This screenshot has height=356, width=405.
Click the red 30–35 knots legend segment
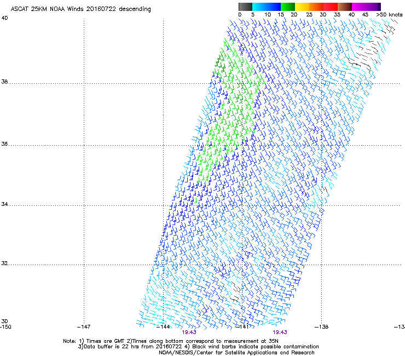[331, 7]
